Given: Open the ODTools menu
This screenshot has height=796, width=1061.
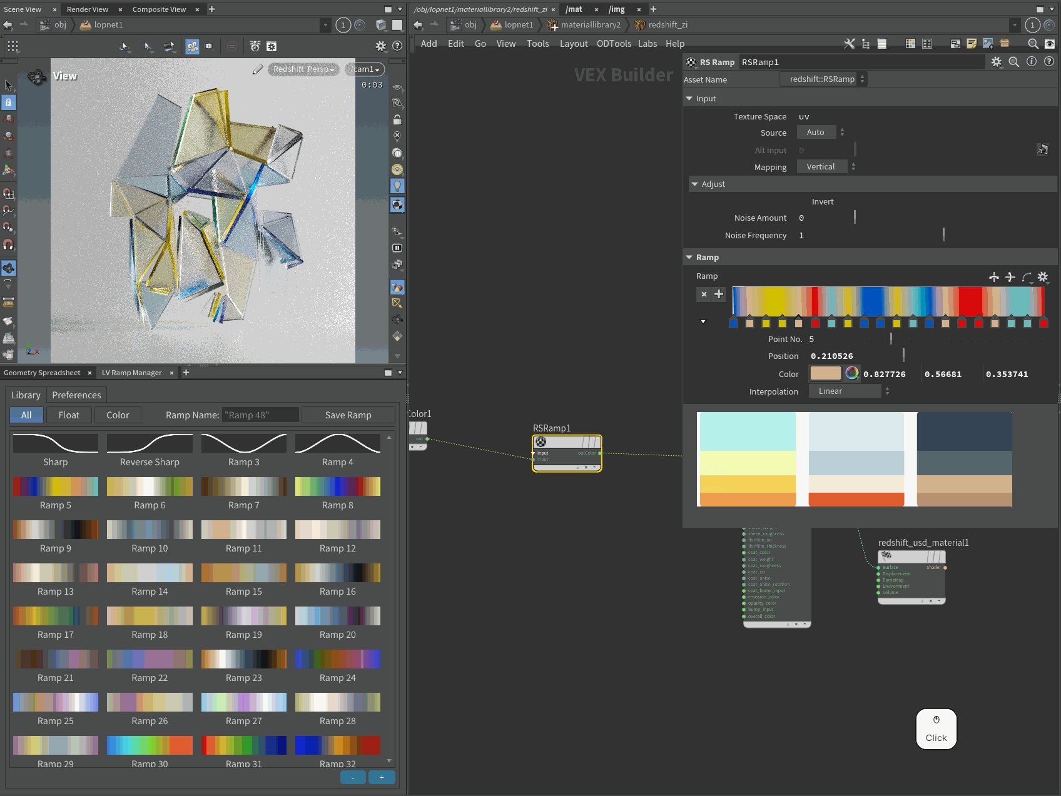Looking at the screenshot, I should (x=614, y=44).
